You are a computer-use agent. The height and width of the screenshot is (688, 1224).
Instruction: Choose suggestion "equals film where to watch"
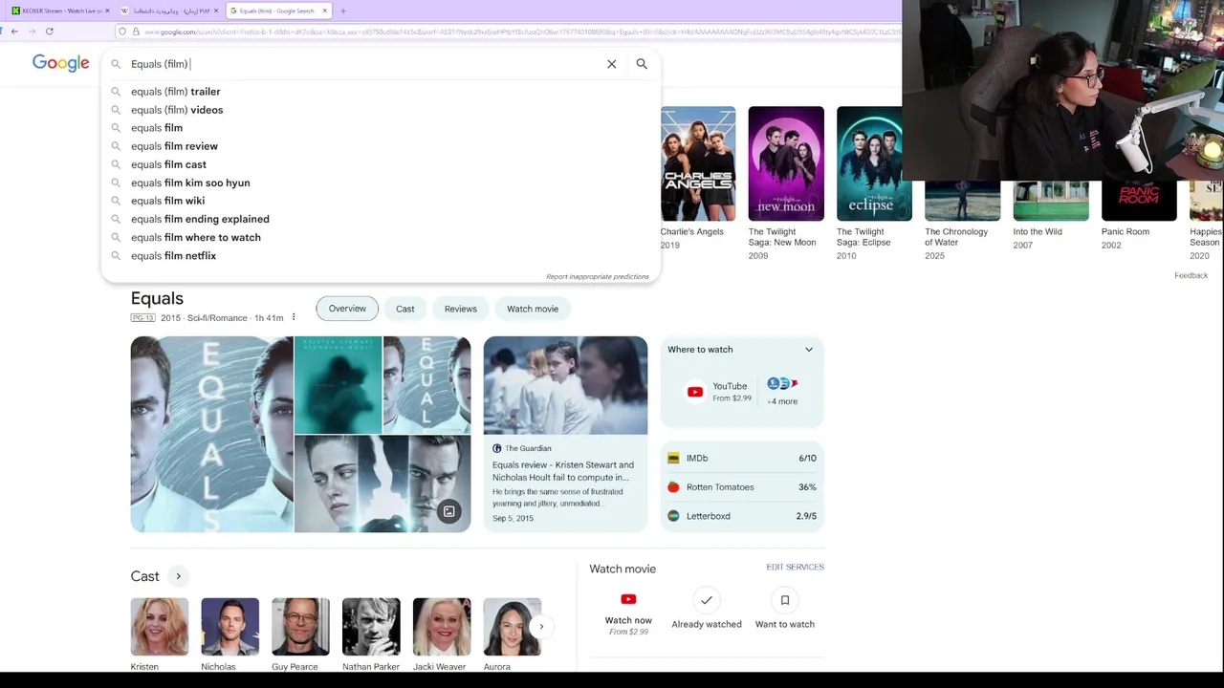(x=196, y=237)
